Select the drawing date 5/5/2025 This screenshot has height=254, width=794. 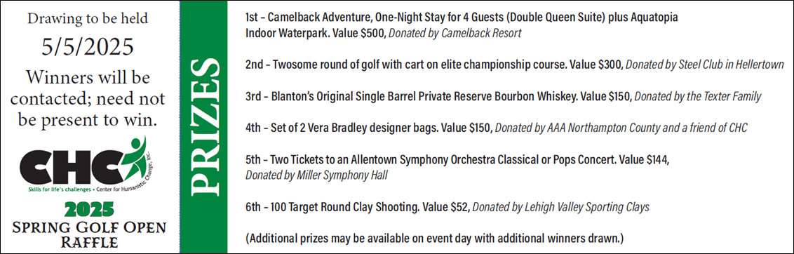[87, 48]
